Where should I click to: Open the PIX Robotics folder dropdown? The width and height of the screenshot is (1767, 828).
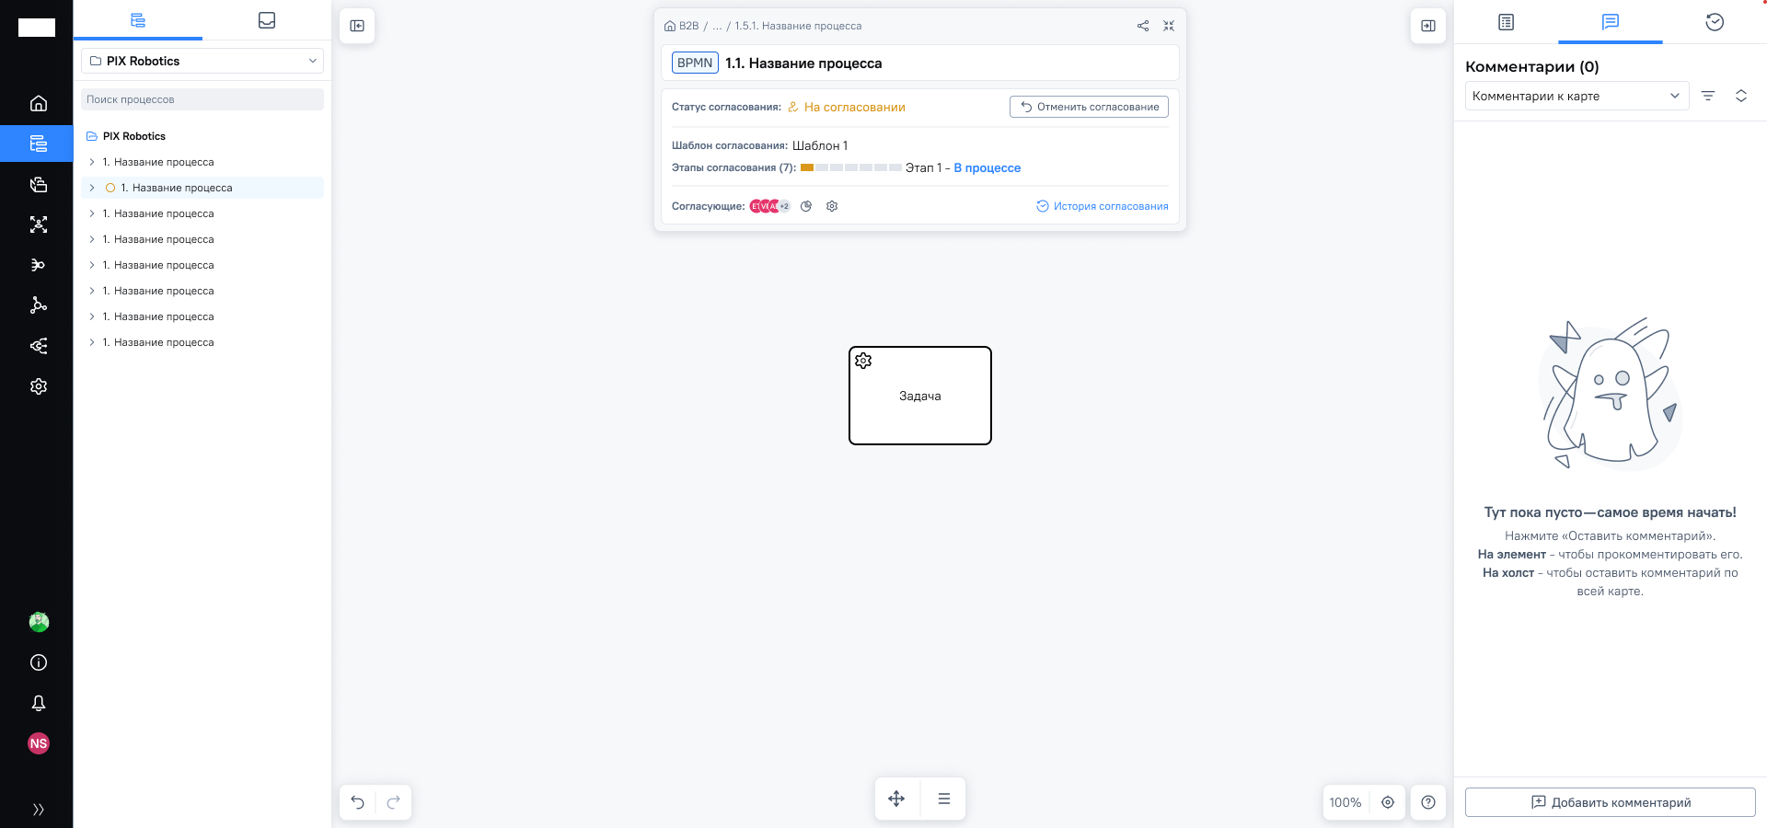[x=202, y=61]
